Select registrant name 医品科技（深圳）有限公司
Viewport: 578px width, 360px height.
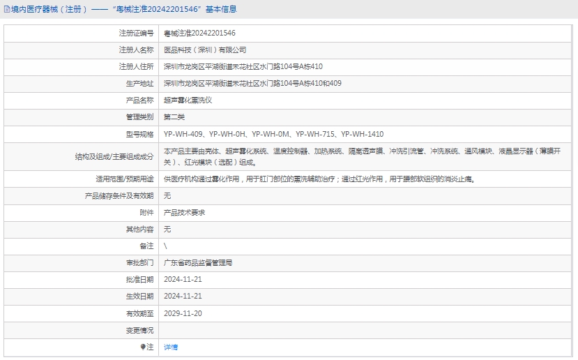tap(205, 50)
